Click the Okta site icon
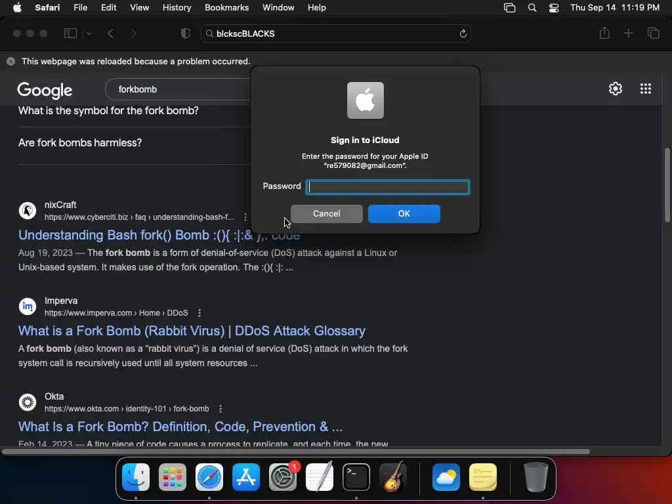The width and height of the screenshot is (672, 504). point(28,402)
